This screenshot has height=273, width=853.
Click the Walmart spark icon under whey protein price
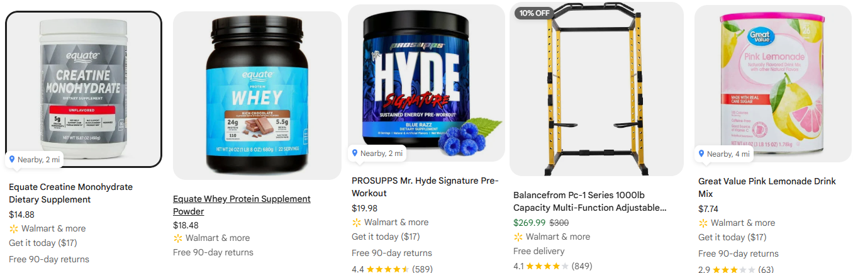(178, 238)
